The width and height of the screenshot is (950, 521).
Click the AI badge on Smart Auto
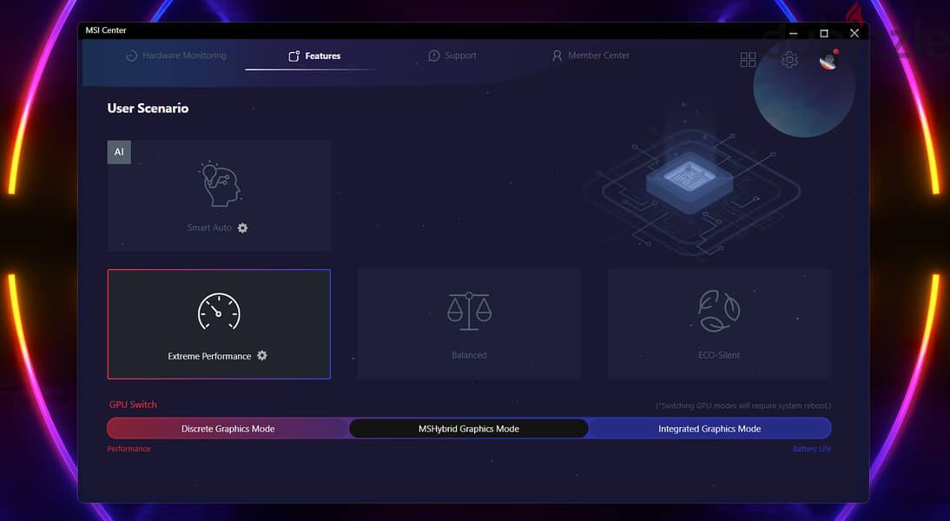[x=119, y=152]
